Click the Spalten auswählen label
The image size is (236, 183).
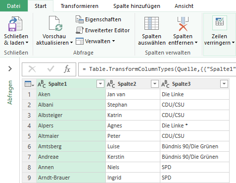(151, 39)
